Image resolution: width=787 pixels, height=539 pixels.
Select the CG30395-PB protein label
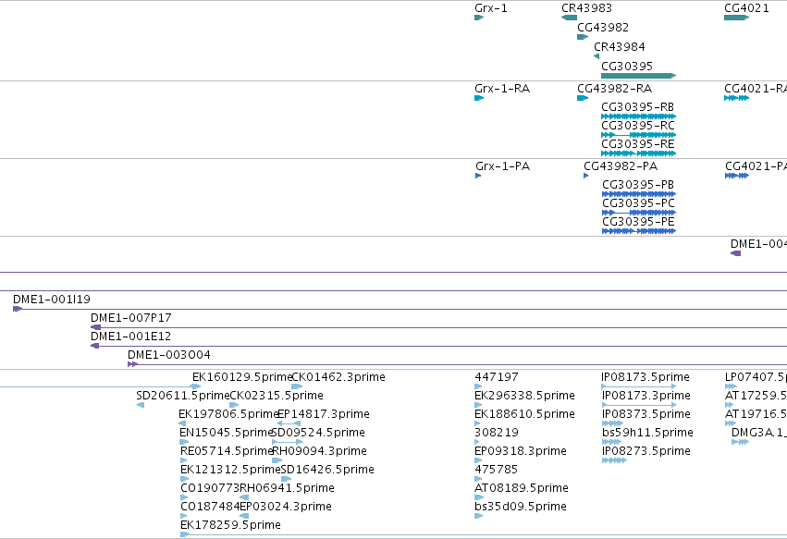[x=638, y=185]
